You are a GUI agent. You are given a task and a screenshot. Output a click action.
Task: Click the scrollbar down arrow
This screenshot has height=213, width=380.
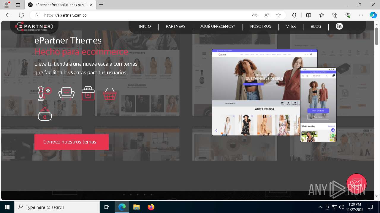click(x=376, y=196)
